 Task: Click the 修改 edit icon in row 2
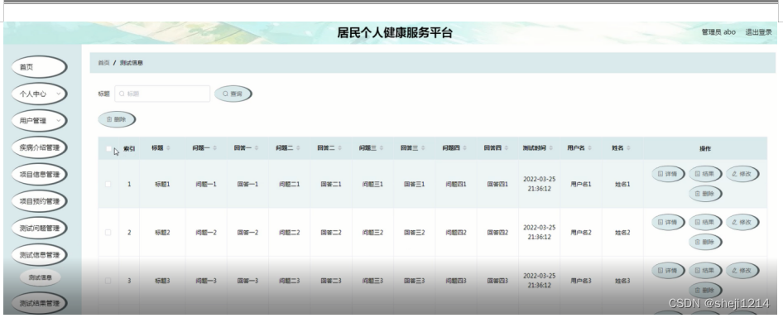[734, 222]
